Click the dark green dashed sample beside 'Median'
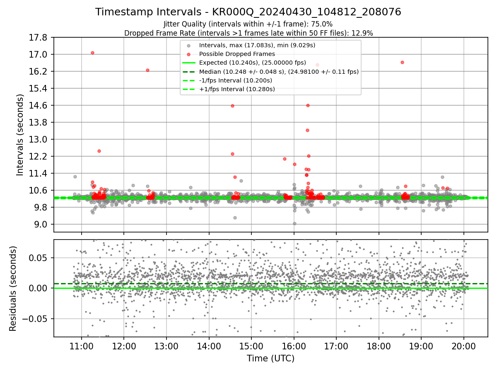This screenshot has width=497, height=373. pos(189,72)
